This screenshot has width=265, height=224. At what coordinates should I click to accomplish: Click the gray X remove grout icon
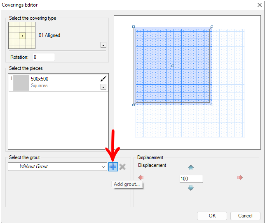tap(122, 167)
